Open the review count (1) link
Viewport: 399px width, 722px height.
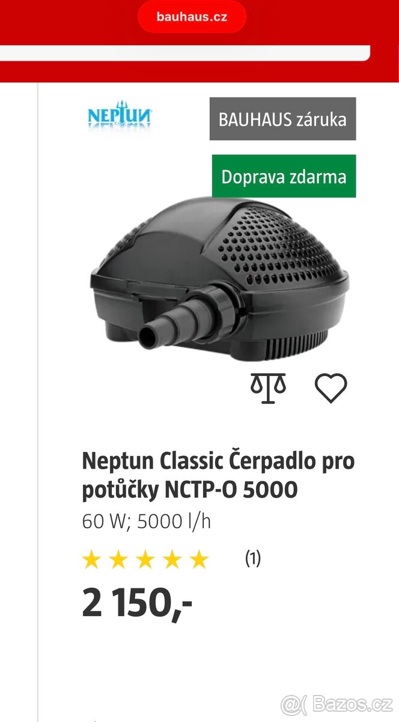click(253, 558)
